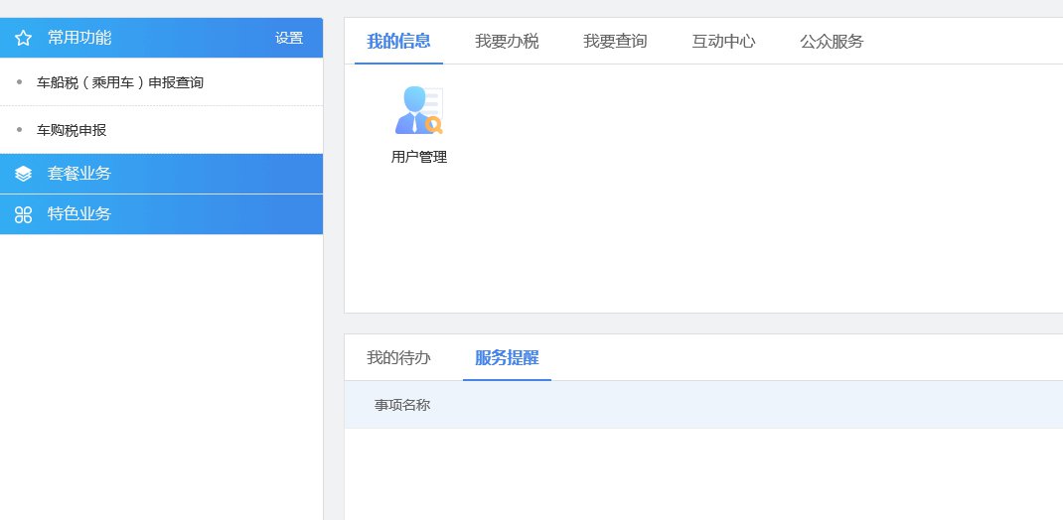
Task: Go to the 我要查询 tab
Action: click(x=615, y=42)
